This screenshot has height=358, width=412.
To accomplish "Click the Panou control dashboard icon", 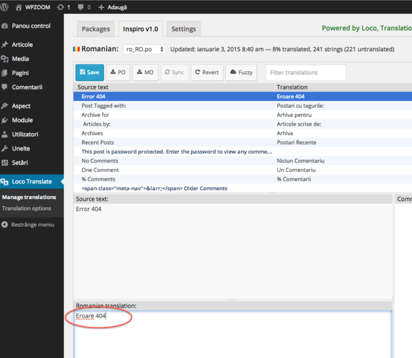I will click(x=4, y=26).
